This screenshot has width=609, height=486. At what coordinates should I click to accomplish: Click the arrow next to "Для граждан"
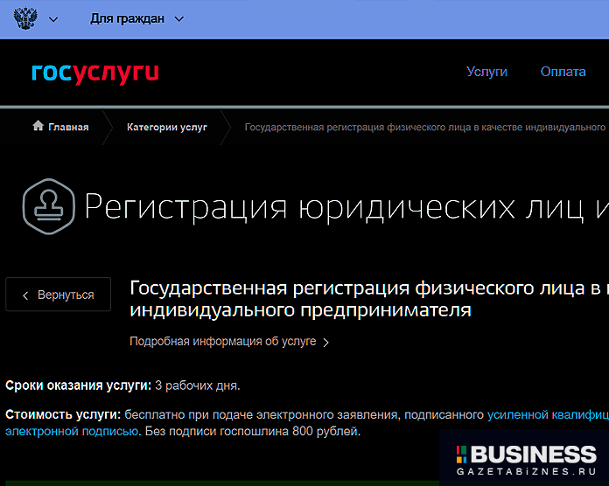pos(179,19)
